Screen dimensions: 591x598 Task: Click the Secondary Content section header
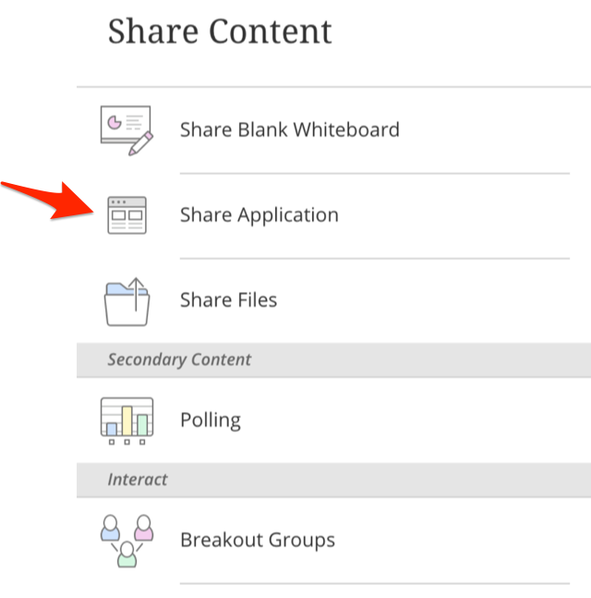coord(333,360)
